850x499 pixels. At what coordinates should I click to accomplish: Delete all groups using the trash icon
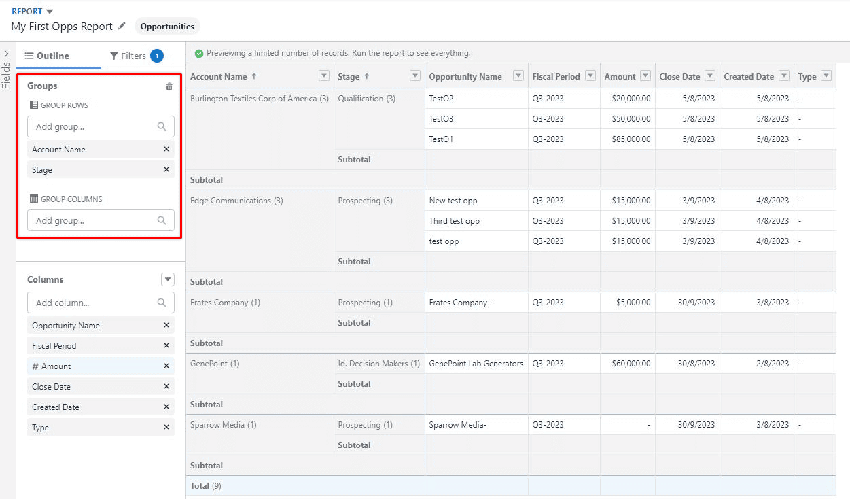pyautogui.click(x=168, y=86)
